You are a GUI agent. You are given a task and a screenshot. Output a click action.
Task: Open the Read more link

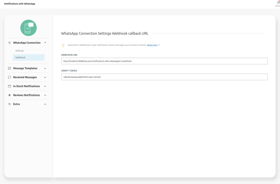coord(153,45)
